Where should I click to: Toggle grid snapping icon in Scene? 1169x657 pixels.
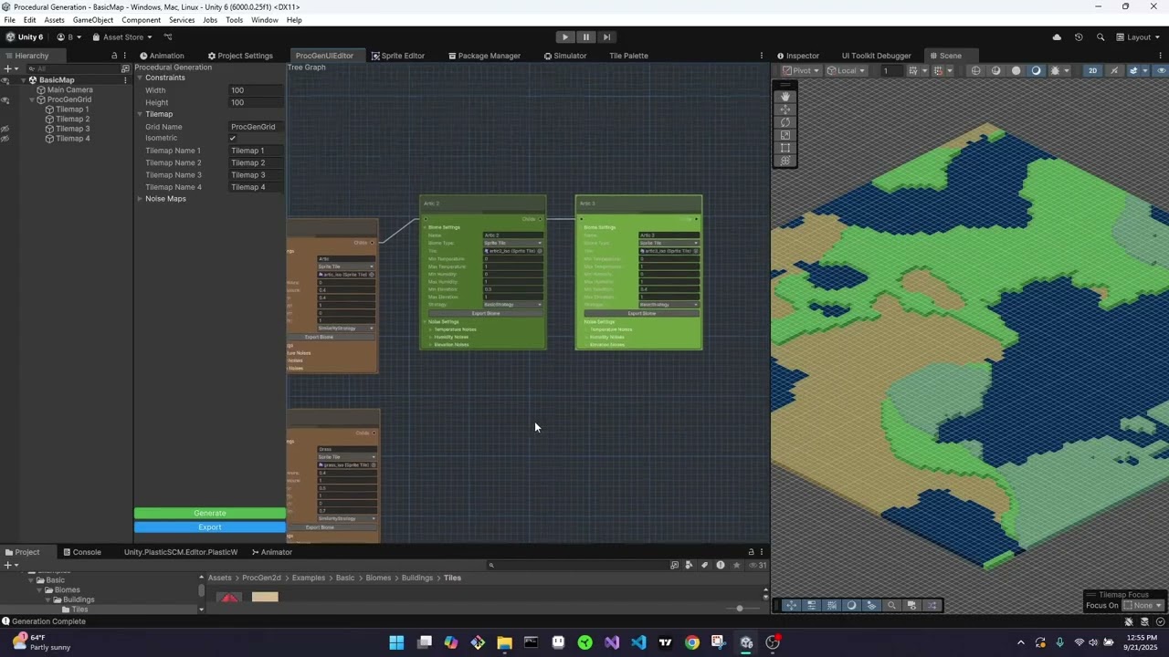[940, 71]
